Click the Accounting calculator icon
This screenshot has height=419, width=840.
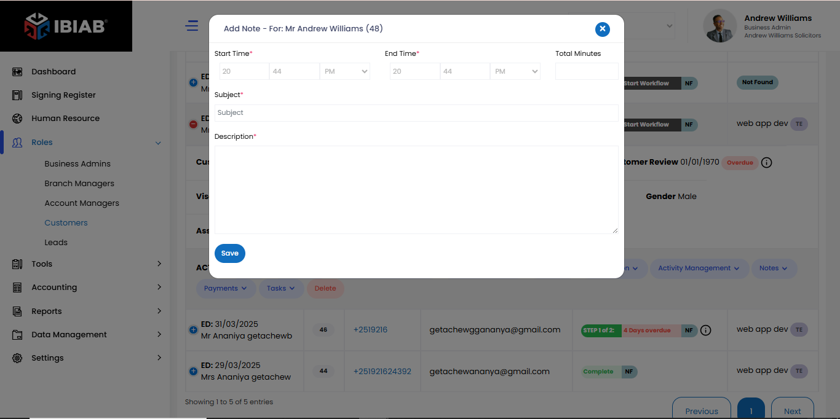17,288
